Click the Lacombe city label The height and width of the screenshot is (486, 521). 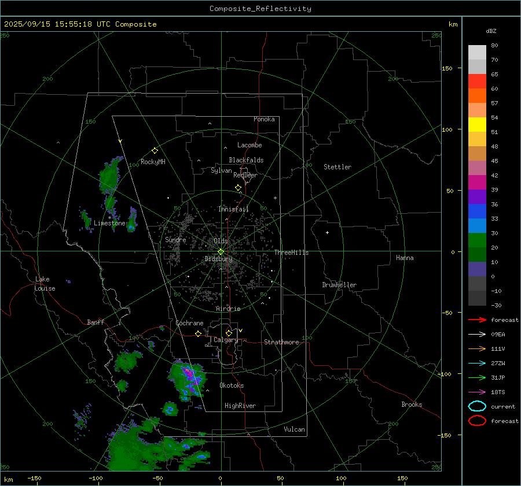[x=250, y=145]
